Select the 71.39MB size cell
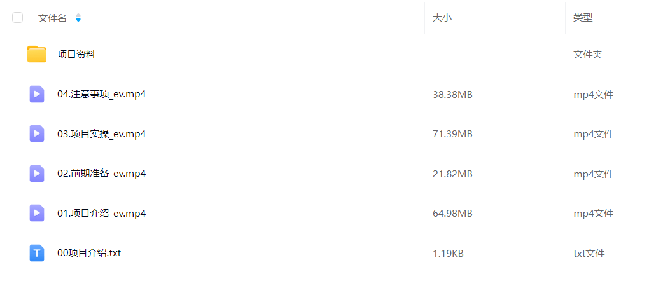This screenshot has width=663, height=300. [x=452, y=134]
